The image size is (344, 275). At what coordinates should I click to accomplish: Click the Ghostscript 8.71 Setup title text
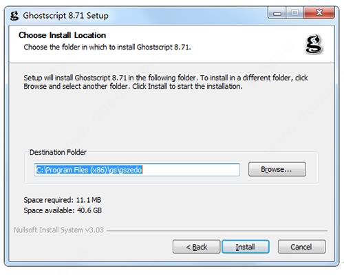(65, 16)
